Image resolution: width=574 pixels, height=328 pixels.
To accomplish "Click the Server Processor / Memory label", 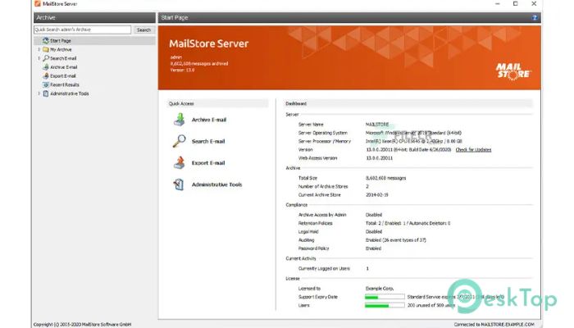I will click(325, 141).
